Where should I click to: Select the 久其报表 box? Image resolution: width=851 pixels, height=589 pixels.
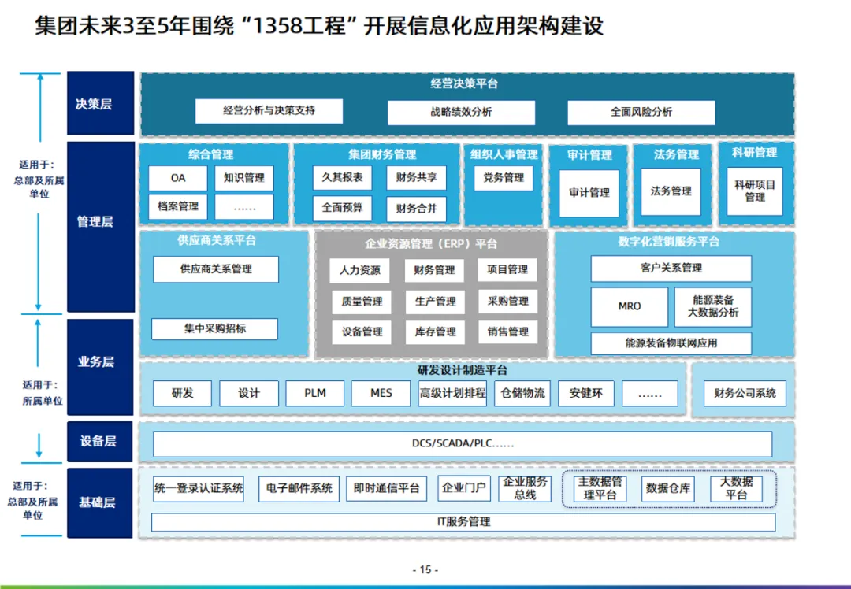click(x=343, y=177)
